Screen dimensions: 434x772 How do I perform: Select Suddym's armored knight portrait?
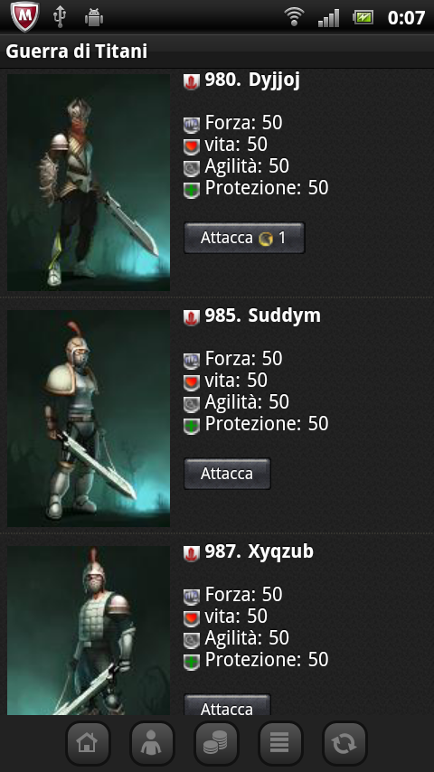[89, 419]
